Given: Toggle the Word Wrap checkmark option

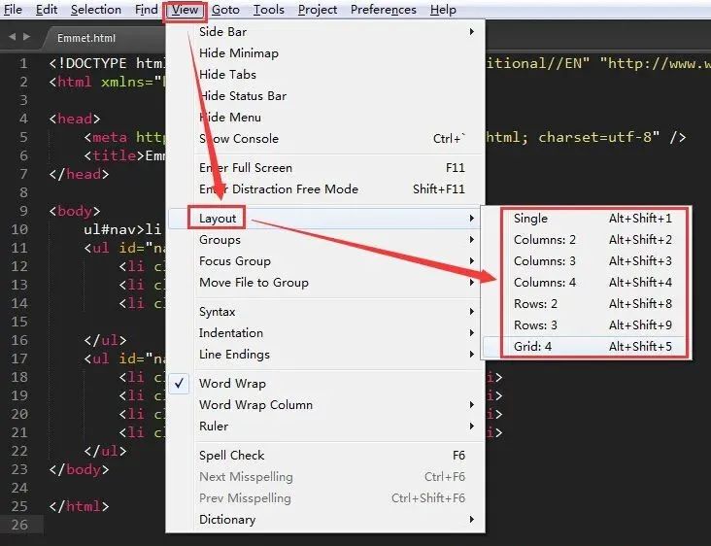Looking at the screenshot, I should click(x=325, y=383).
